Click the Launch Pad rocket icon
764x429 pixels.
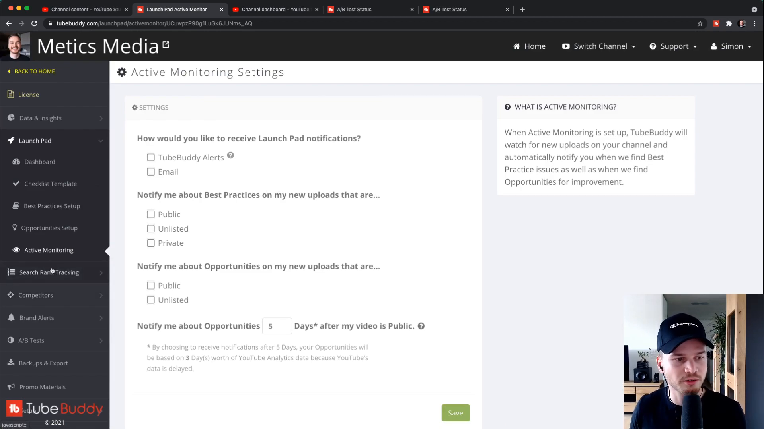point(11,140)
